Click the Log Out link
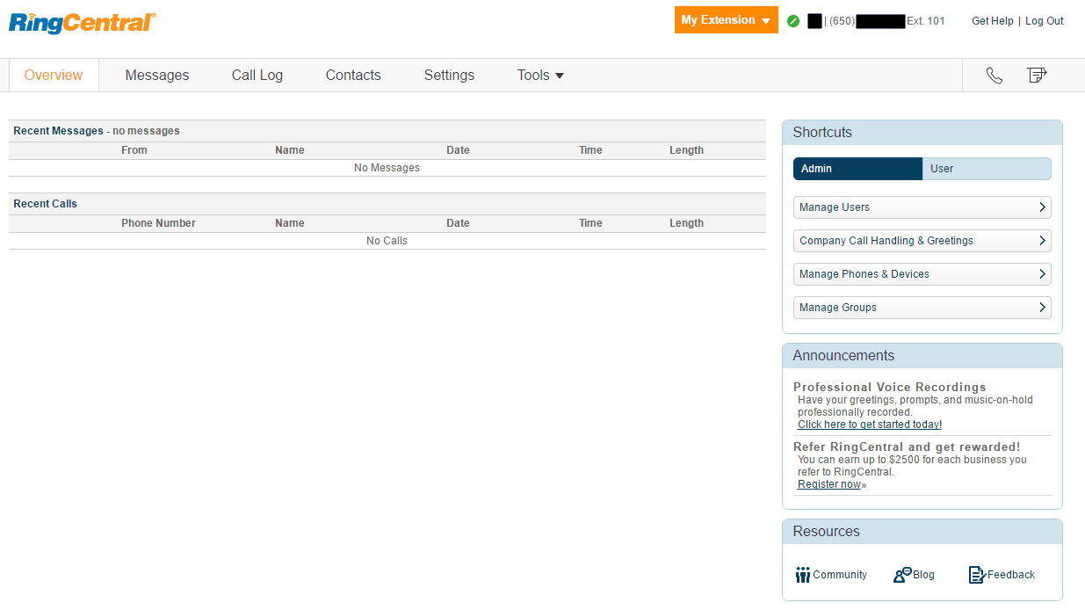 click(x=1044, y=20)
